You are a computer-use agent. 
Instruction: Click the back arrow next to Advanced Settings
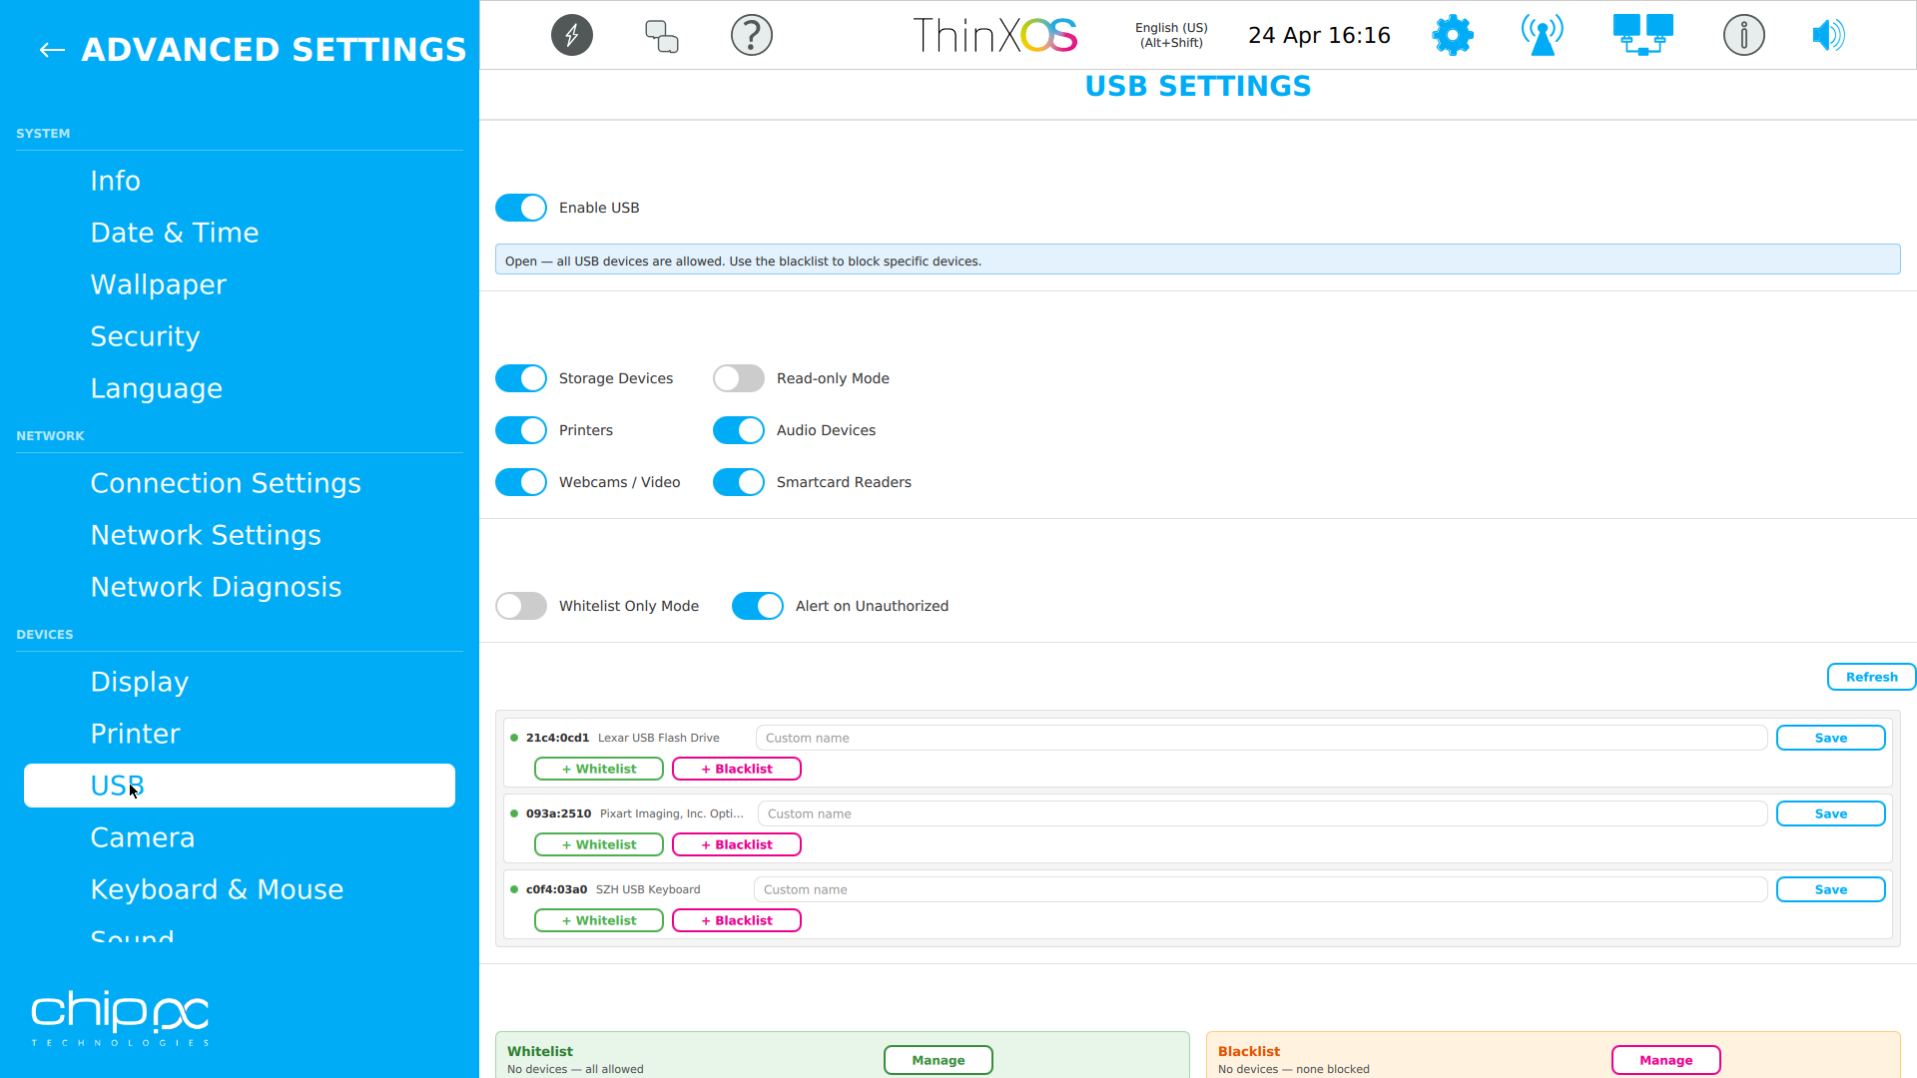point(51,50)
